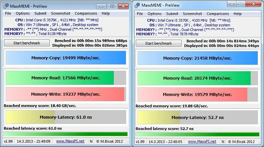This screenshot has height=147, width=264.
Task: Click Reached memory score 19.88 GB/sec
Action: 172,106
